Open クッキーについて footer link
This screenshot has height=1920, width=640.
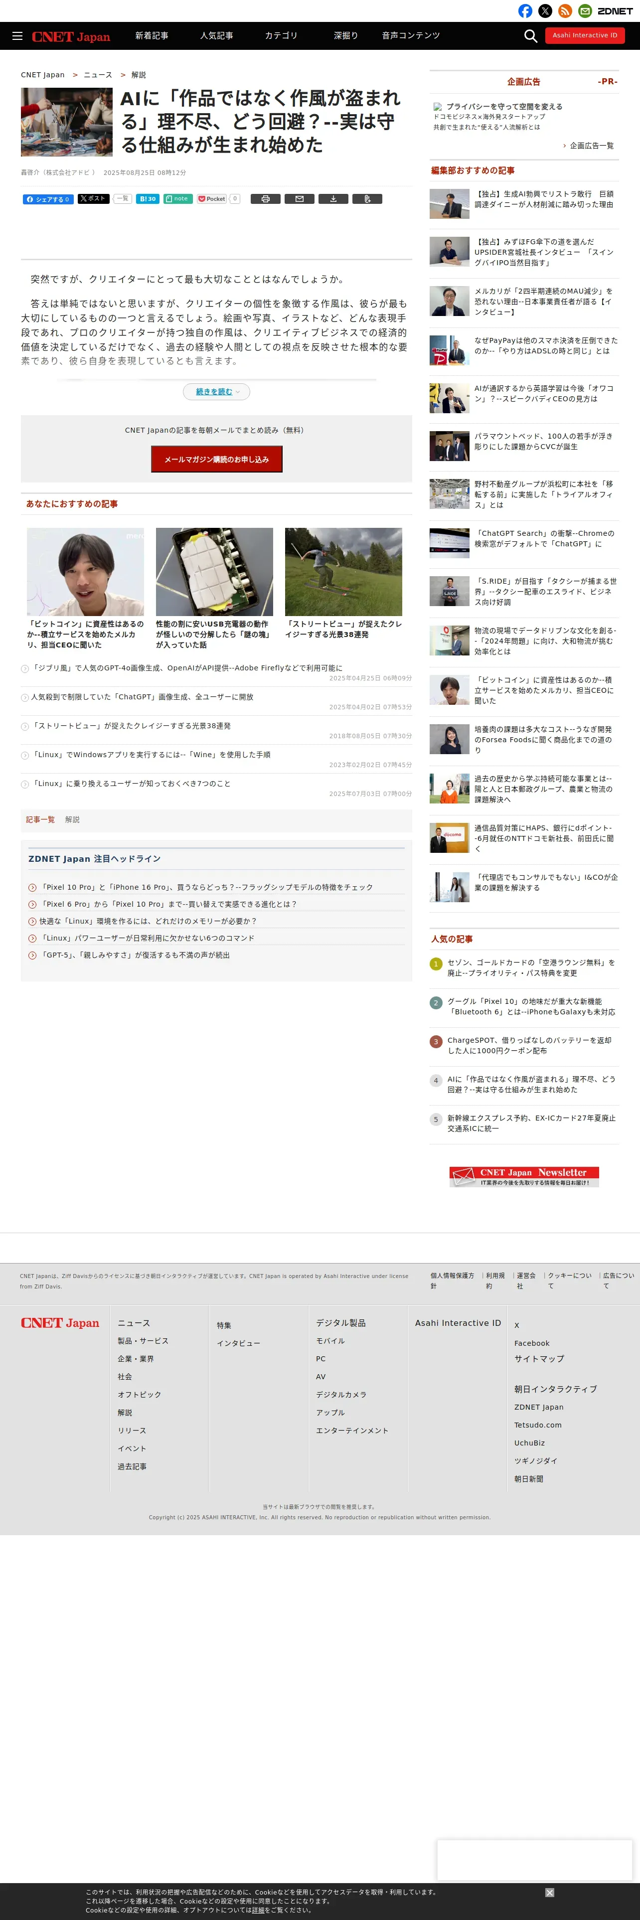click(570, 1280)
